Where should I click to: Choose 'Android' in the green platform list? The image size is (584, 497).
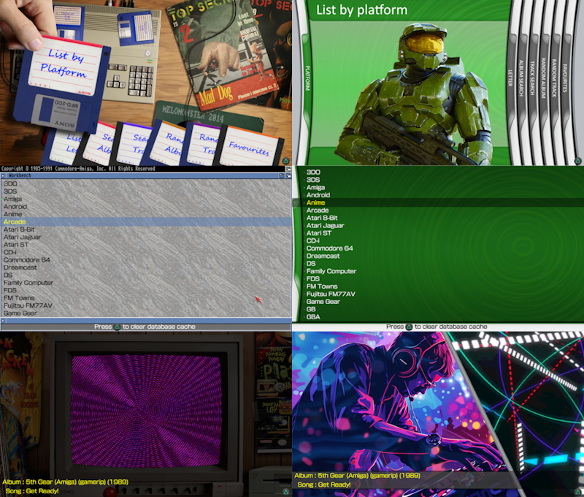click(318, 195)
